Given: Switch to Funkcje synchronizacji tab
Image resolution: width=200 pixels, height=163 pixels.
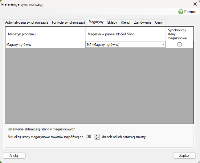Looking at the screenshot, I should coord(68,22).
